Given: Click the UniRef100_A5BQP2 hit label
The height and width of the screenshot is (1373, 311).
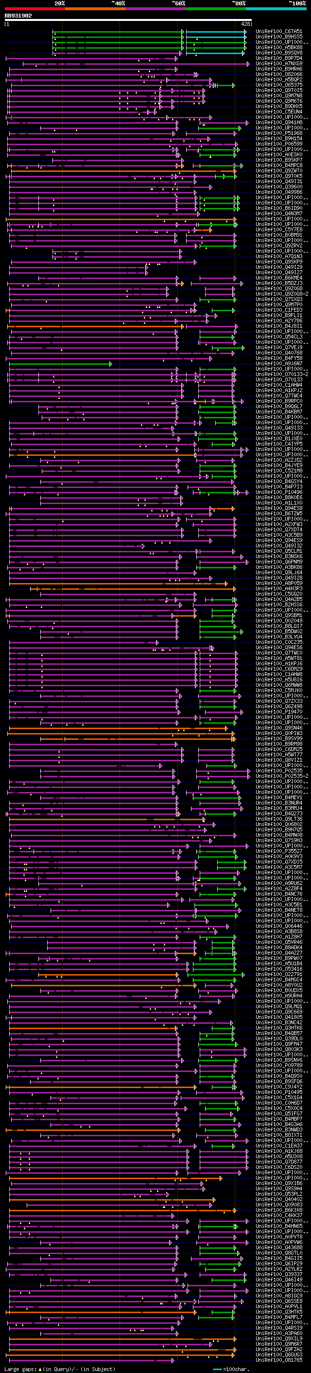Looking at the screenshot, I should click(x=279, y=80).
